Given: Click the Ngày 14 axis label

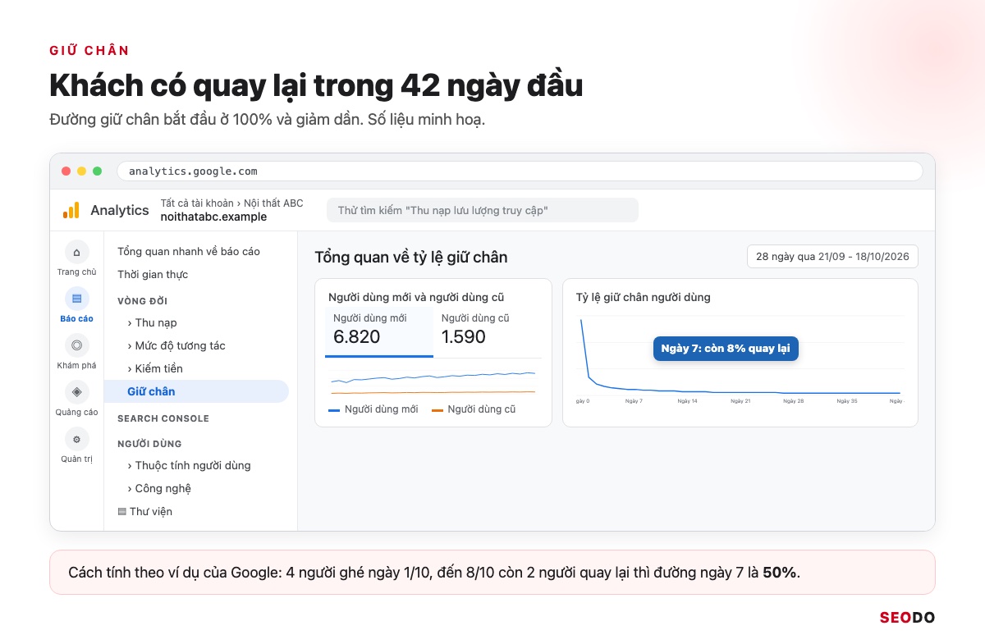Looking at the screenshot, I should click(x=687, y=401).
